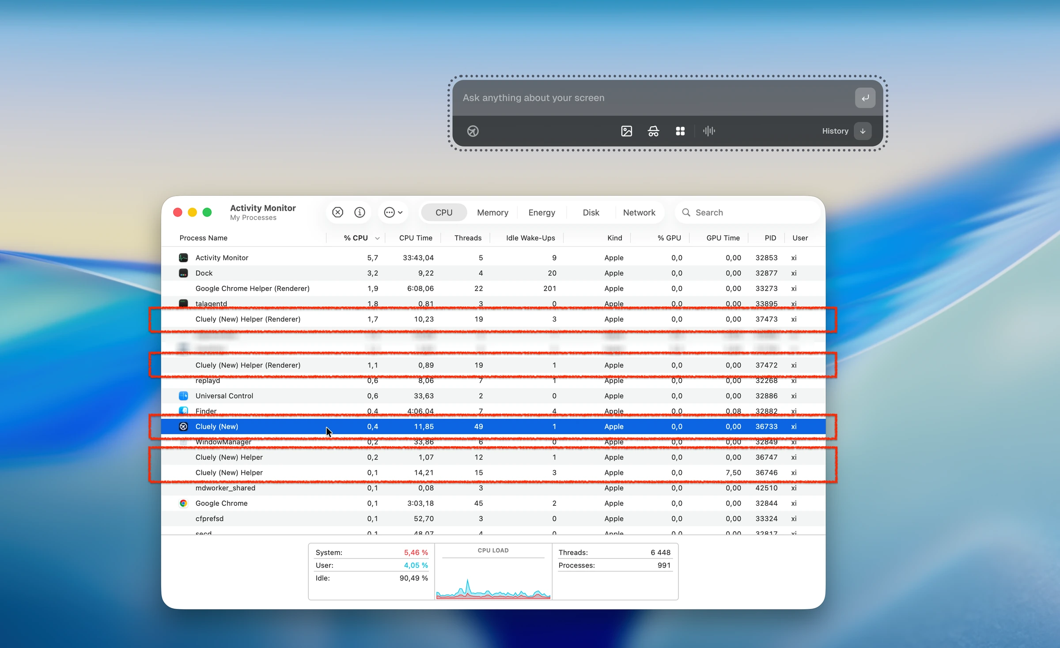Open the ellipsis options dropdown in toolbar
Screen dimensions: 1060x648
pyautogui.click(x=393, y=212)
